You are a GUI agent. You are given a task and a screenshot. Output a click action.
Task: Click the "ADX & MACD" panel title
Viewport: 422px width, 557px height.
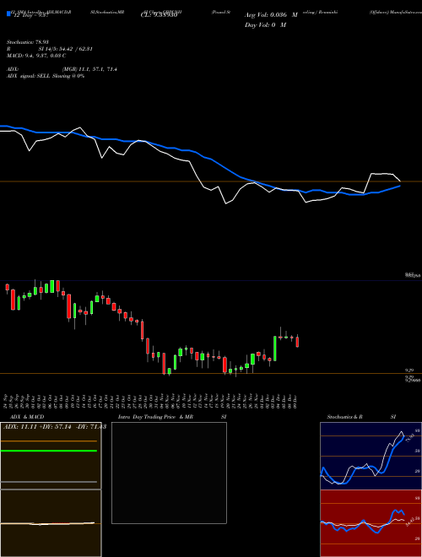(x=27, y=417)
